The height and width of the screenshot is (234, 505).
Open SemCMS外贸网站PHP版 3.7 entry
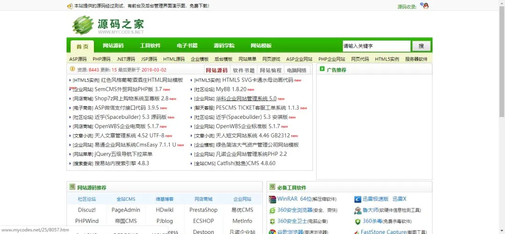[128, 89]
